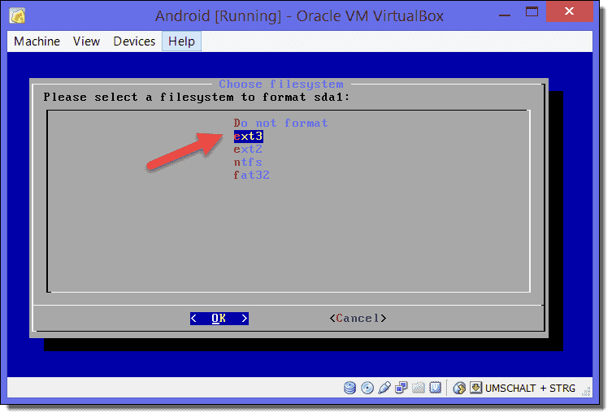Click the display status icon
Image resolution: width=612 pixels, height=417 pixels.
pos(435,388)
